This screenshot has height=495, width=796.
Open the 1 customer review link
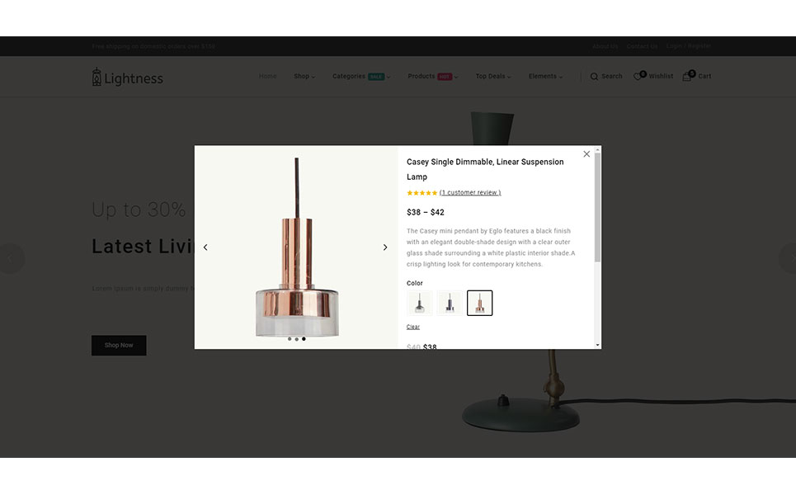point(470,193)
